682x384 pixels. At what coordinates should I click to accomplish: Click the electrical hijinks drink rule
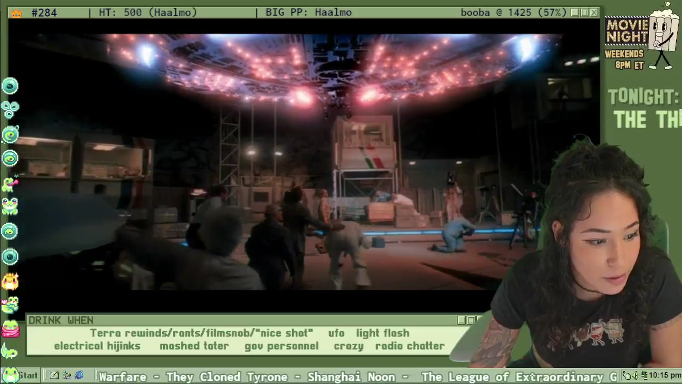tap(97, 346)
